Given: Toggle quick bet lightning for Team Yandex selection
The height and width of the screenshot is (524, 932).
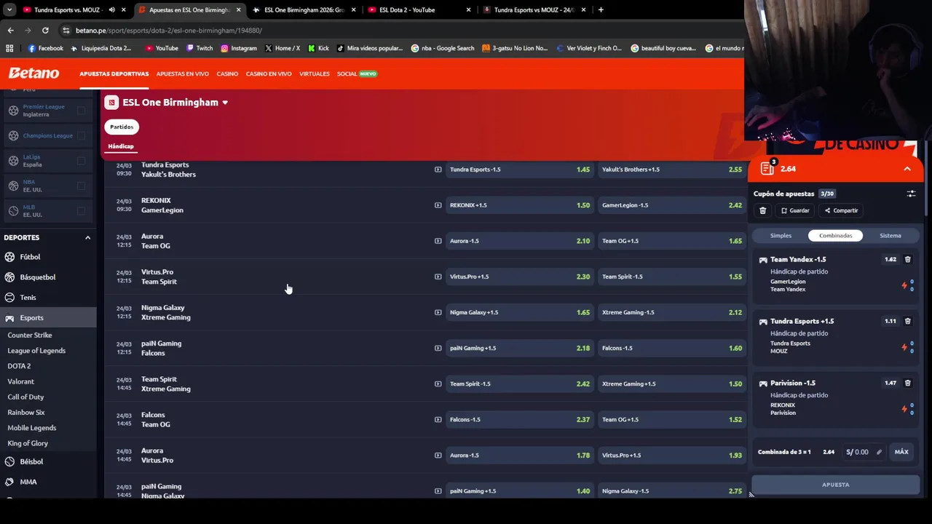Looking at the screenshot, I should click(904, 285).
